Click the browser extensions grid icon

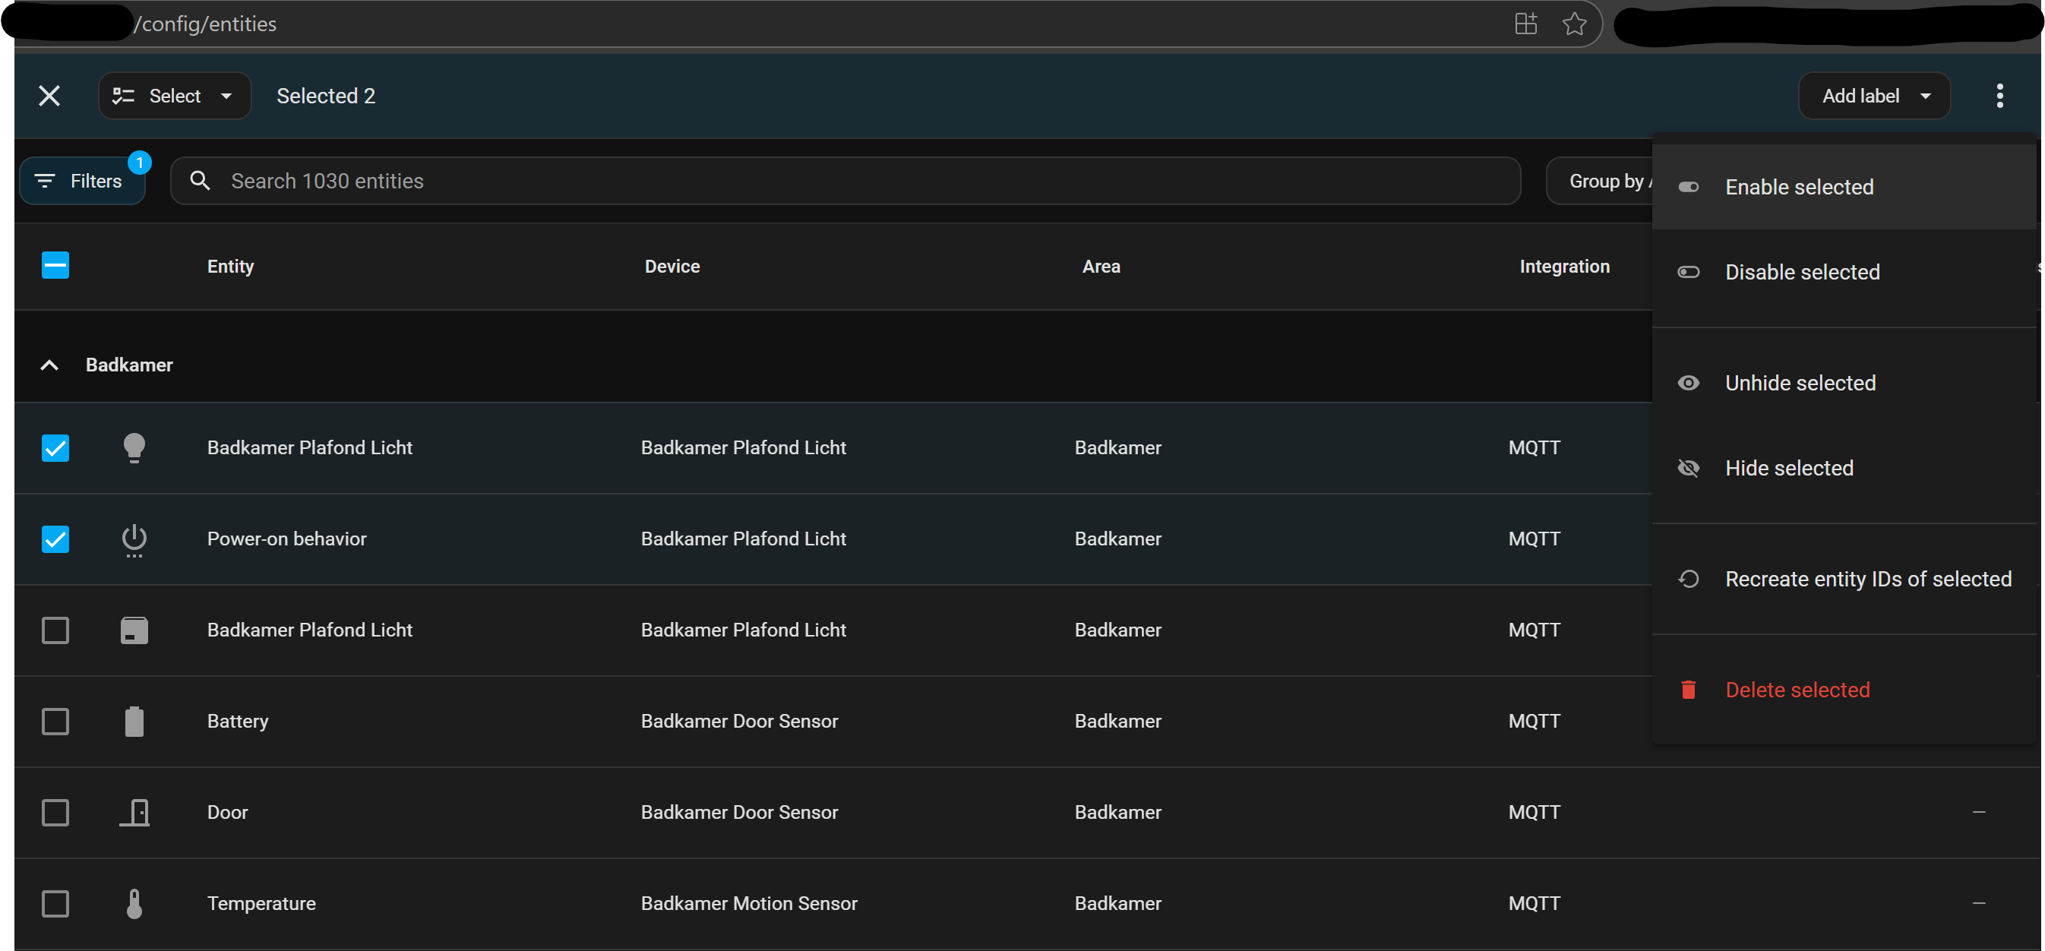[x=1525, y=24]
